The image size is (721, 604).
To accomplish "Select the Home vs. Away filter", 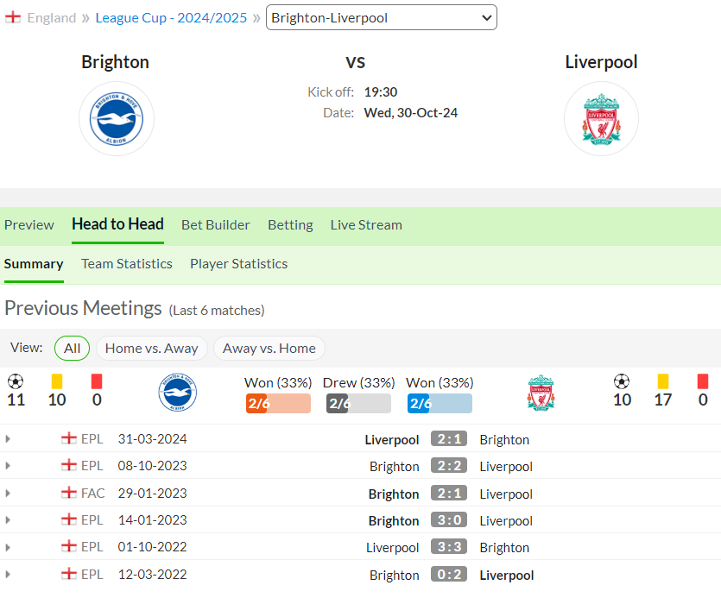I will pyautogui.click(x=152, y=349).
